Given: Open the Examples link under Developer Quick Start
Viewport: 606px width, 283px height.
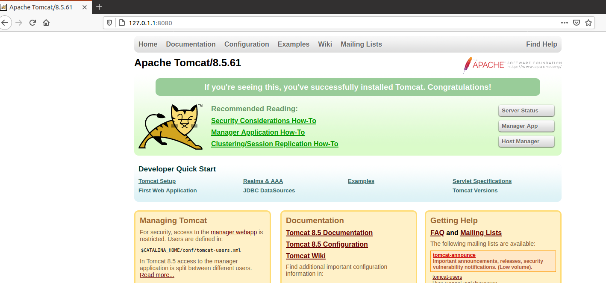Looking at the screenshot, I should (x=361, y=181).
